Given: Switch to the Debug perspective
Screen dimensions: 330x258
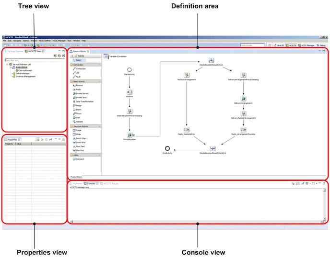Looking at the screenshot, I should 321,45.
